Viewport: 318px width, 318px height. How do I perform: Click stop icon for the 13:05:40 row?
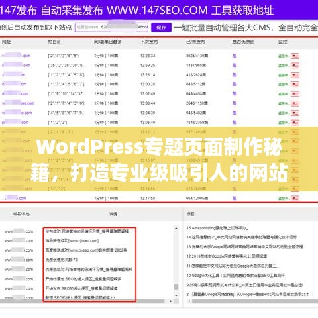(295, 123)
